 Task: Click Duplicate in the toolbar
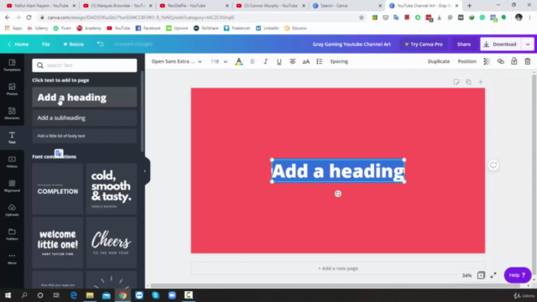coord(439,61)
